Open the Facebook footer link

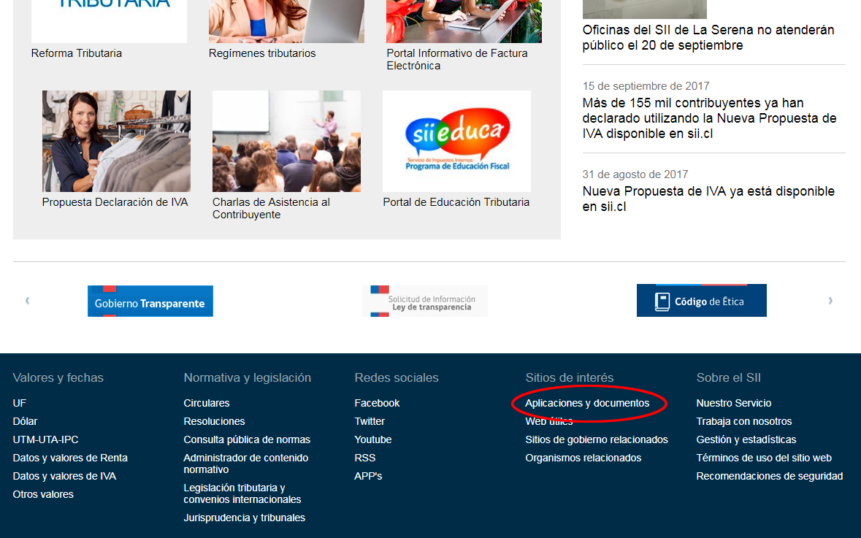[377, 403]
